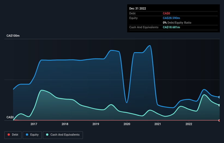Click the 2019 x-axis label
The height and width of the screenshot is (143, 224).
point(96,124)
